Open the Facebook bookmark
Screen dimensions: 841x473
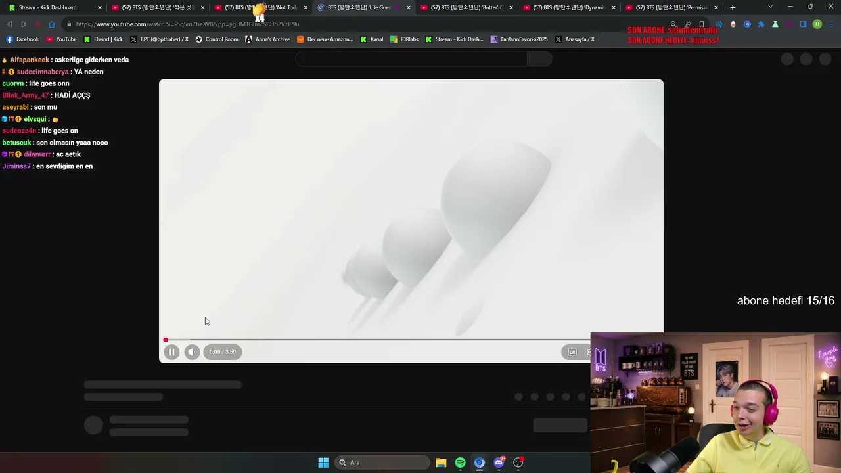coord(23,39)
